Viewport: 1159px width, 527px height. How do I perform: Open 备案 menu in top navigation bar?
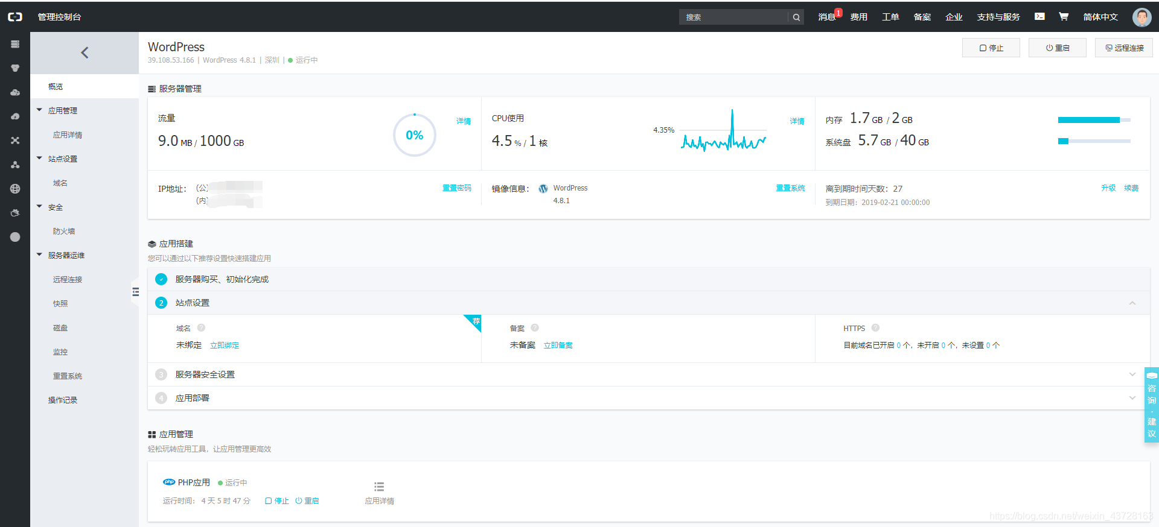pos(922,17)
